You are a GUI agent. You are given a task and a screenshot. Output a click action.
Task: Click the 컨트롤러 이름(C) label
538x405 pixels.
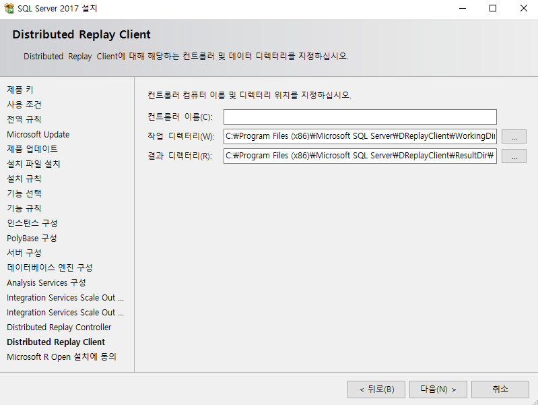click(180, 117)
